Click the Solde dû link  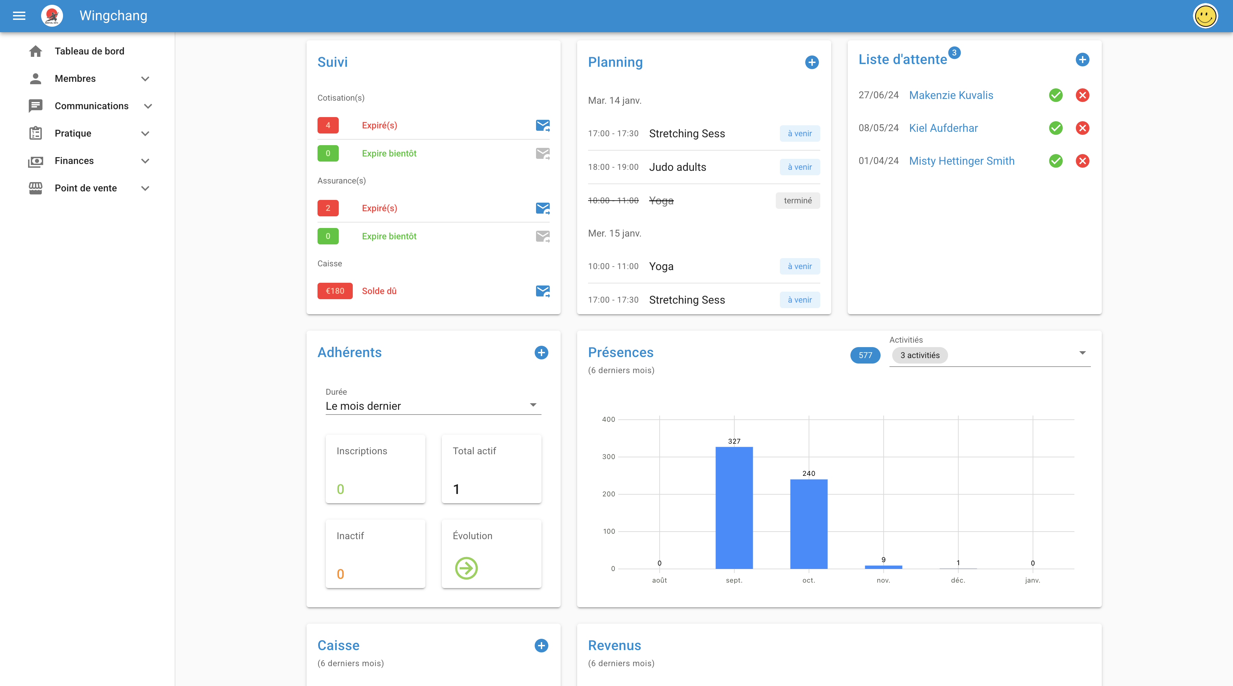tap(379, 291)
